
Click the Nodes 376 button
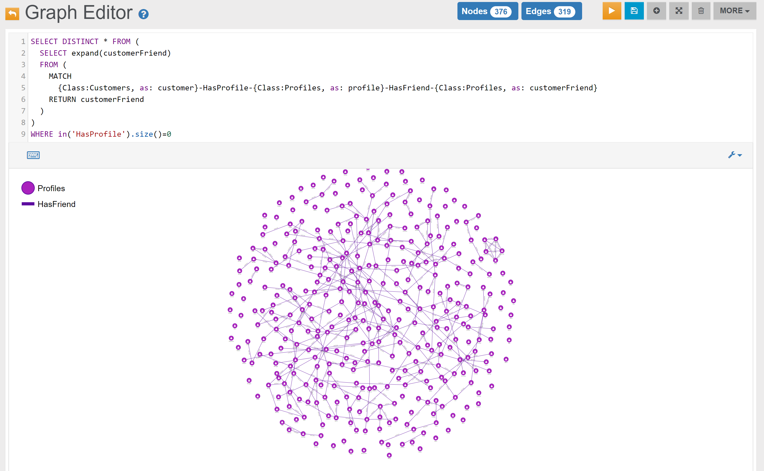(x=487, y=11)
